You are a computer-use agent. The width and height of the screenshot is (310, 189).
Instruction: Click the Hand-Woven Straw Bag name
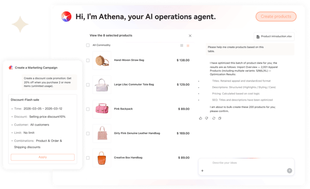tap(129, 60)
